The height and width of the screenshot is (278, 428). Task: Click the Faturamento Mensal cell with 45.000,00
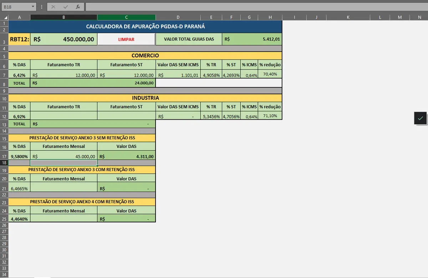pyautogui.click(x=64, y=155)
